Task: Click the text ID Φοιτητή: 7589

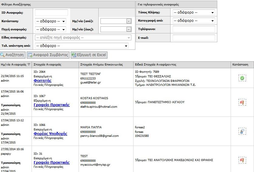Action: coord(147,72)
